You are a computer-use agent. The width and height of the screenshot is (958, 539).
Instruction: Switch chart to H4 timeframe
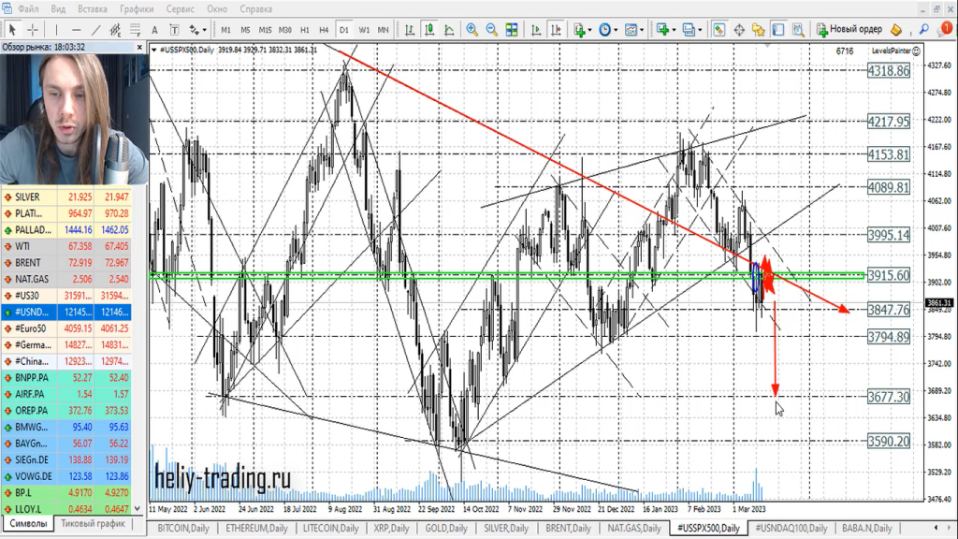[x=325, y=30]
